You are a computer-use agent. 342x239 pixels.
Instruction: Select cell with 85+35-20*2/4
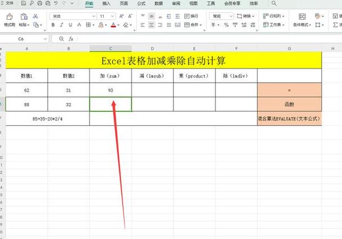[x=47, y=119]
